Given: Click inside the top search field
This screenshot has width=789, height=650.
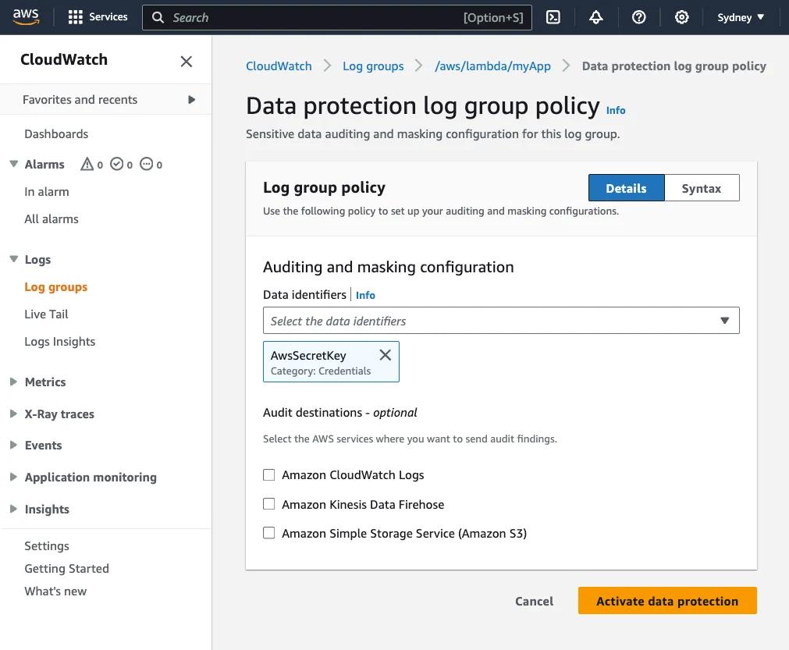Looking at the screenshot, I should 336,16.
